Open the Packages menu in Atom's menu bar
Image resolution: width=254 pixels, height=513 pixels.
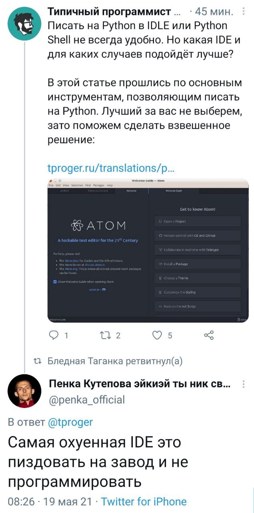tap(98, 186)
